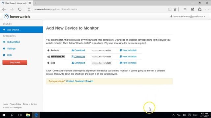The width and height of the screenshot is (211, 118).
Task: Click Contact Customer Service link
Action: (79, 81)
